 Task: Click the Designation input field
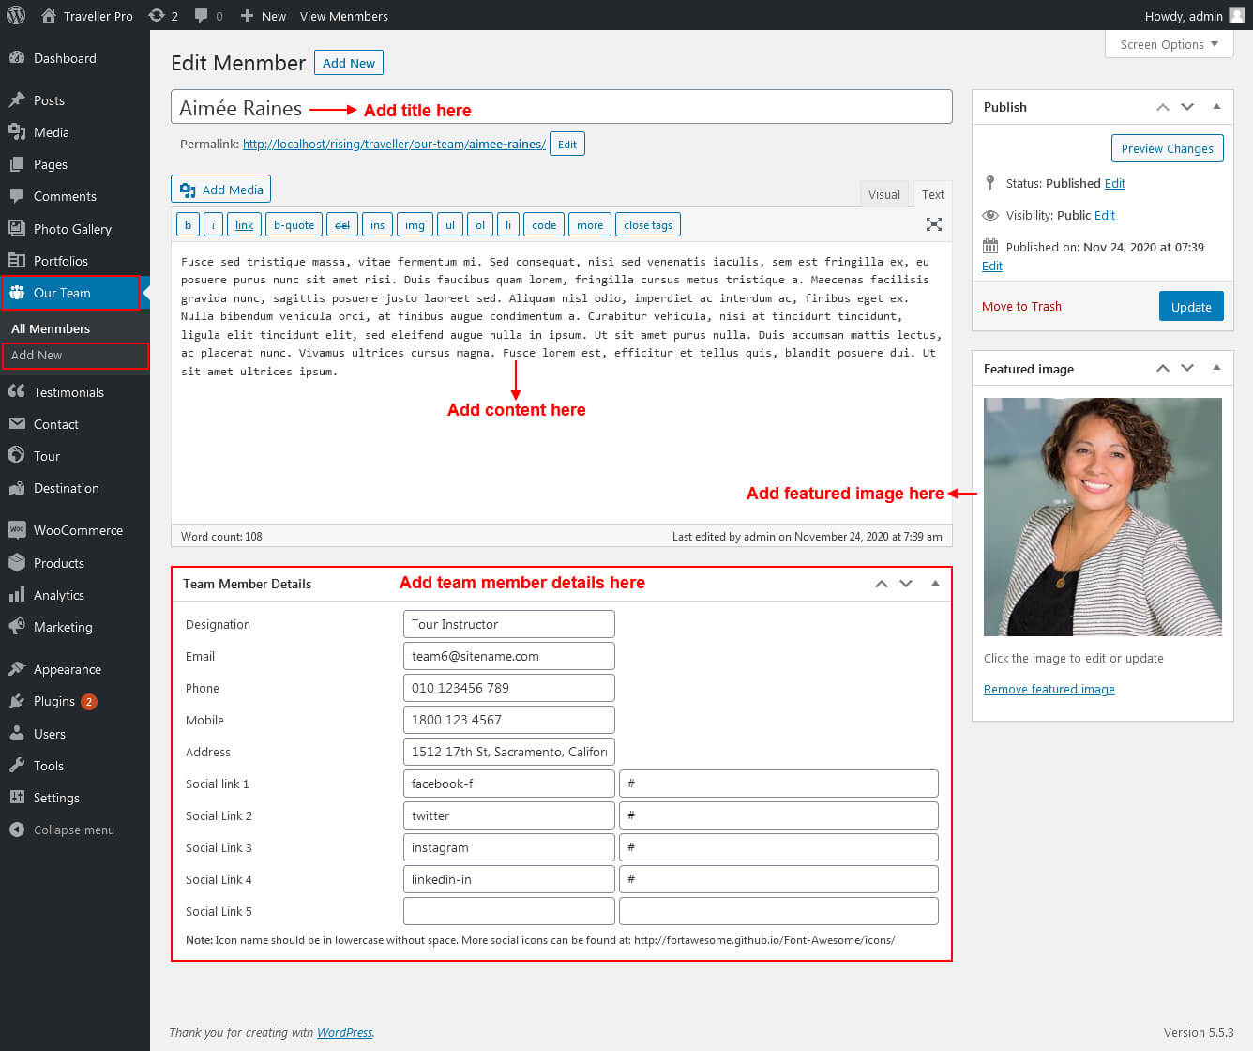pyautogui.click(x=508, y=624)
